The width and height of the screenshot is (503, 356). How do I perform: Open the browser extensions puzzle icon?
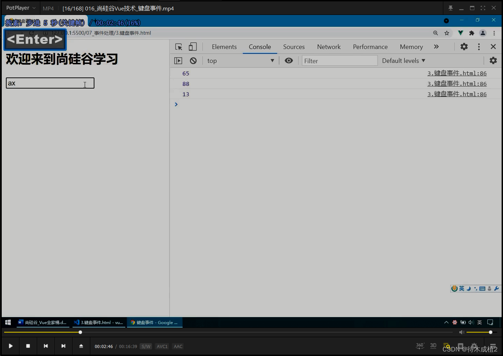(x=471, y=33)
